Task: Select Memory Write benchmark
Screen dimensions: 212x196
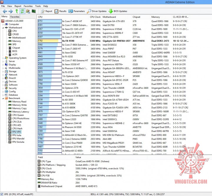Action: 19,105
